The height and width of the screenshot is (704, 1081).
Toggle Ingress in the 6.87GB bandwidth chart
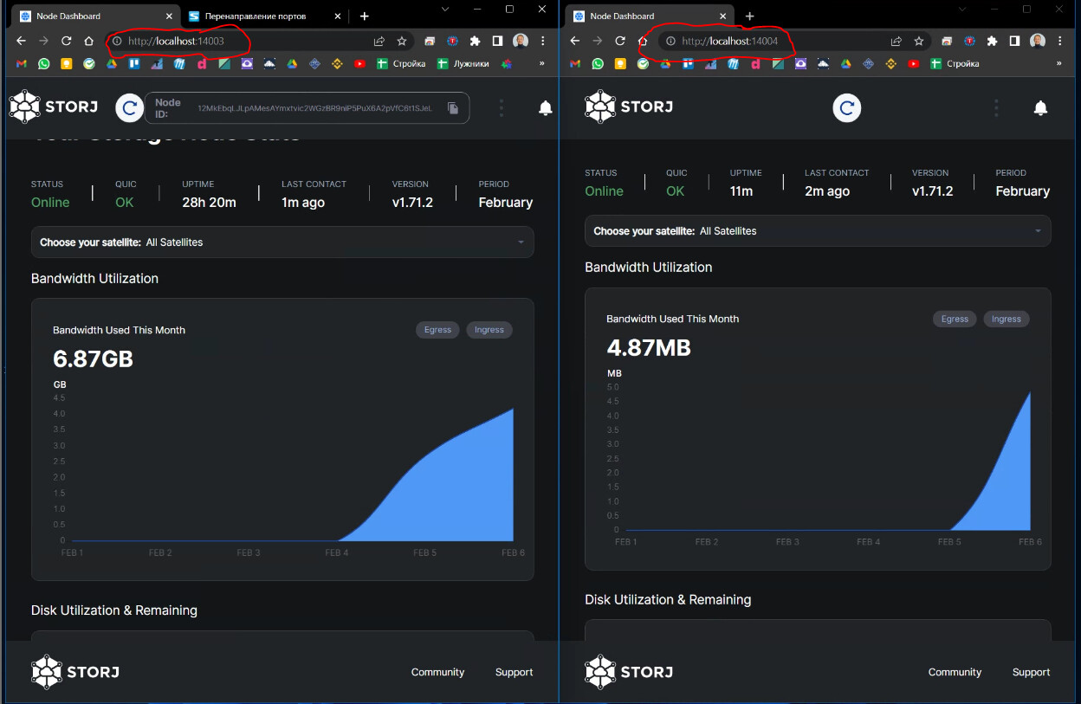pyautogui.click(x=489, y=330)
